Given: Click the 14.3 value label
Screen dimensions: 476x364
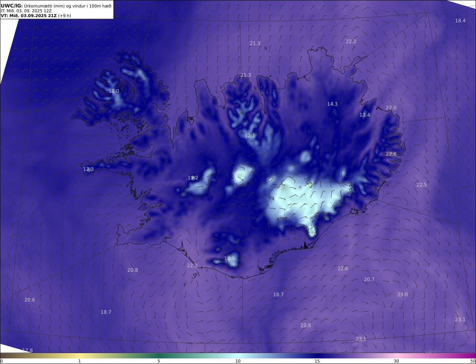Looking at the screenshot, I should coord(332,104).
